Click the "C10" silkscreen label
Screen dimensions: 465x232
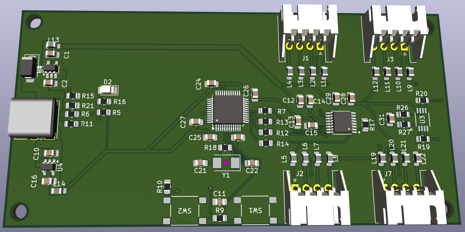tap(36, 154)
